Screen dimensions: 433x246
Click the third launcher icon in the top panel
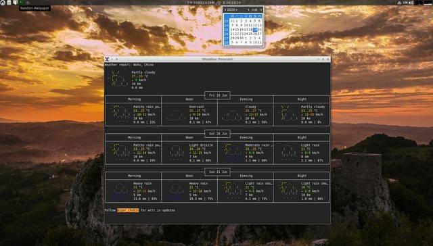[x=15, y=3]
